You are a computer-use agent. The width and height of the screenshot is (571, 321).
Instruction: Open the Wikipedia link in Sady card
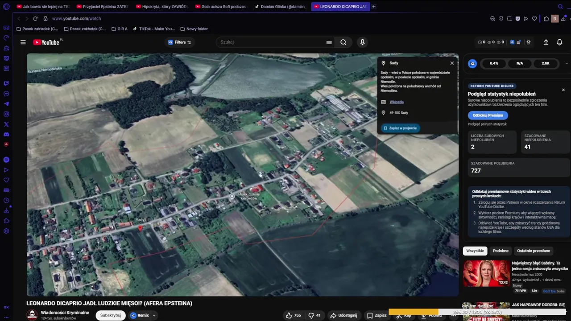[397, 102]
